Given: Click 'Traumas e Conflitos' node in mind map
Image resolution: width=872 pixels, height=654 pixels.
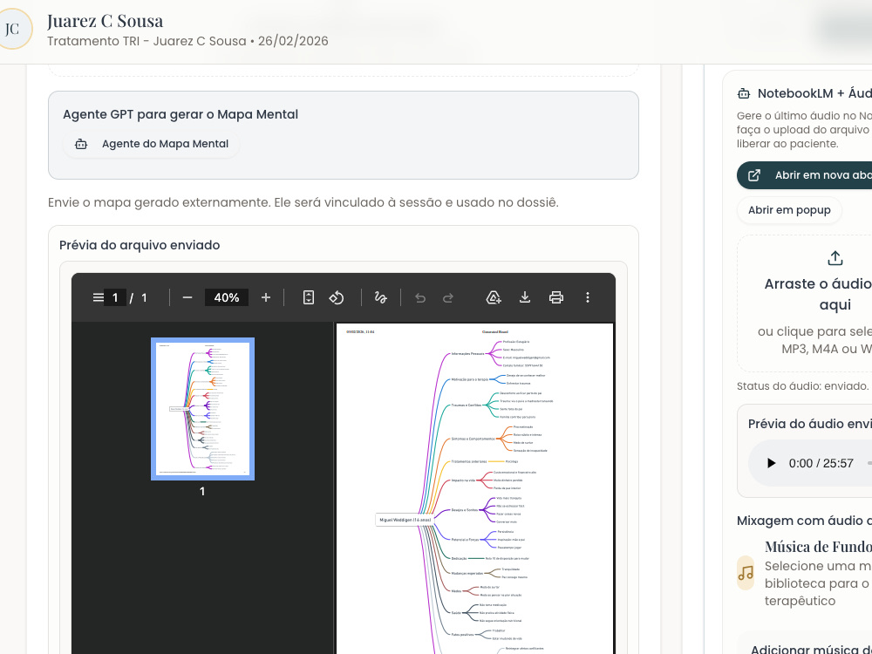Looking at the screenshot, I should click(x=466, y=405).
